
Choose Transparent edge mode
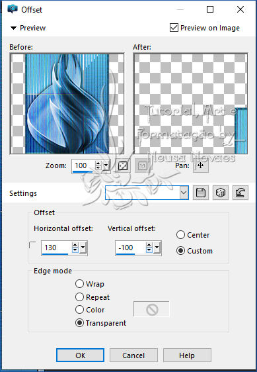click(79, 323)
